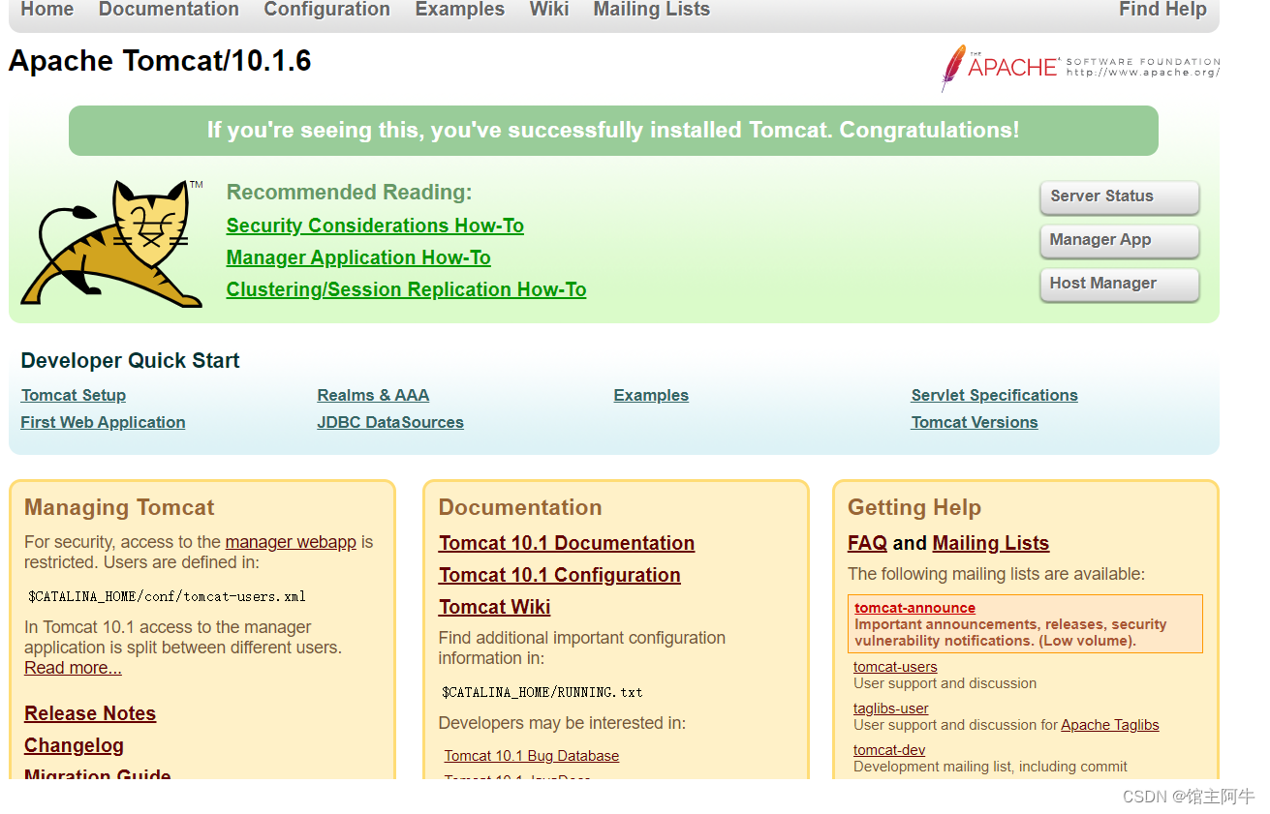This screenshot has width=1270, height=814.
Task: Open the Mailing Lists nav item in top bar
Action: [x=652, y=10]
